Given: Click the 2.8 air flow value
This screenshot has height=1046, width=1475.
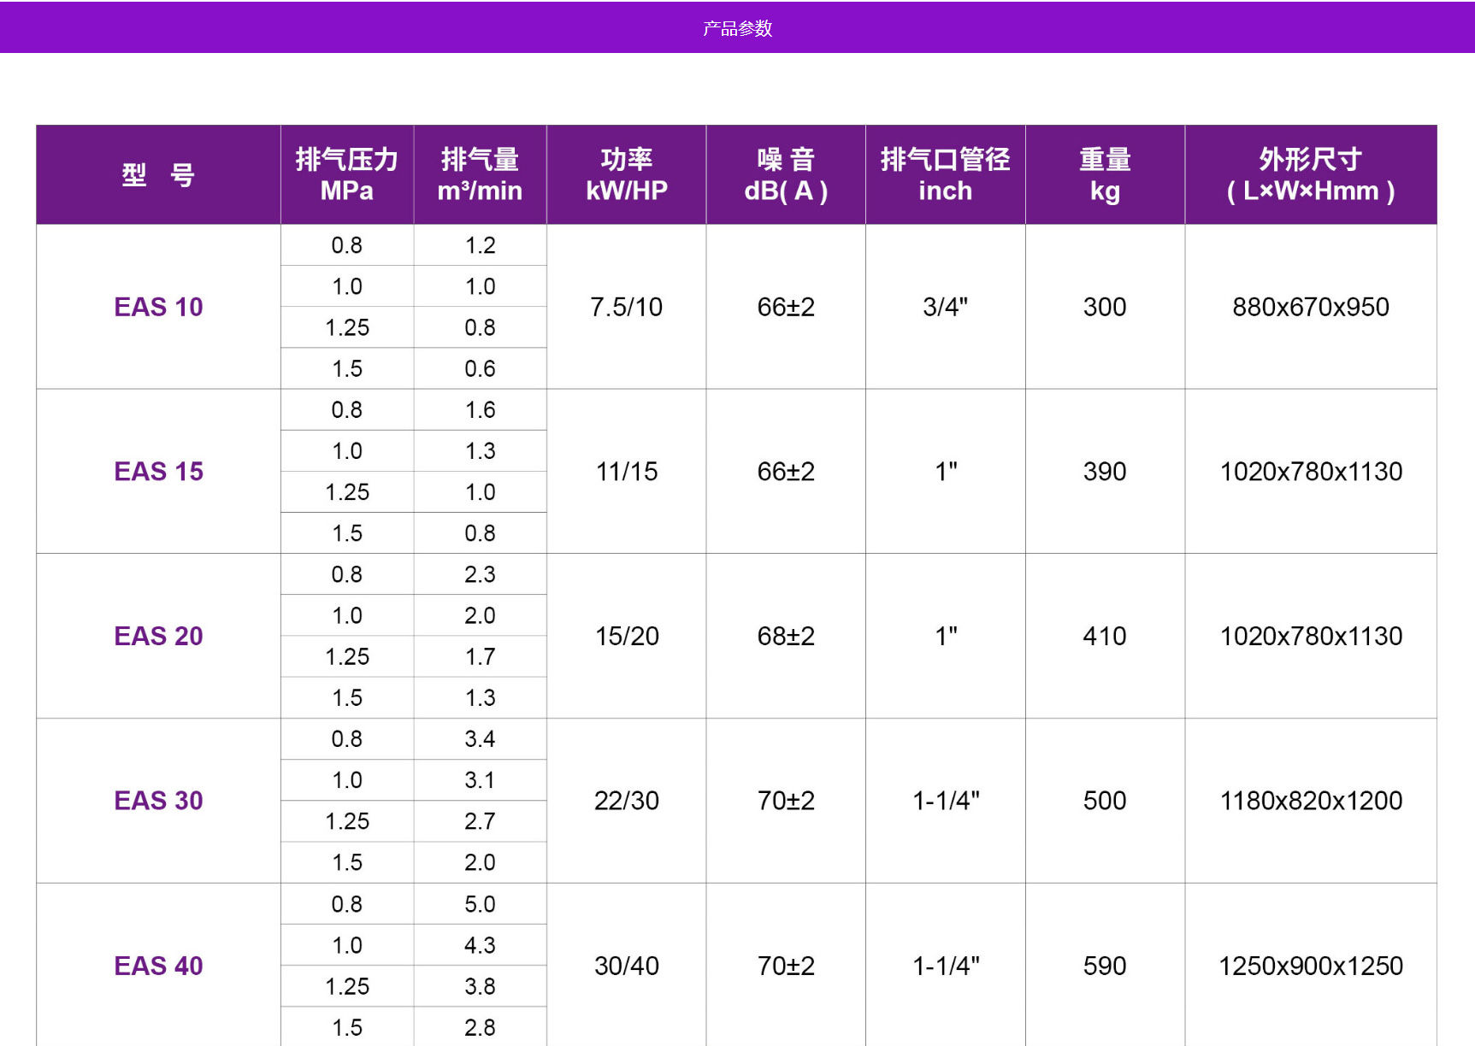Looking at the screenshot, I should tap(480, 1026).
